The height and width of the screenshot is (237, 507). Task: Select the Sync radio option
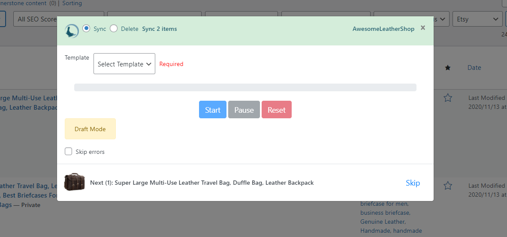pyautogui.click(x=86, y=28)
